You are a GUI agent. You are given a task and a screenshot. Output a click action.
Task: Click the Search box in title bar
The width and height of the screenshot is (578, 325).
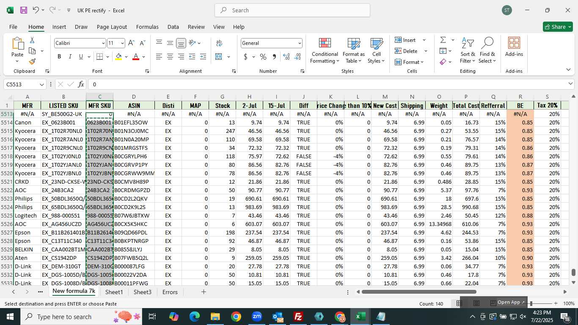click(292, 10)
